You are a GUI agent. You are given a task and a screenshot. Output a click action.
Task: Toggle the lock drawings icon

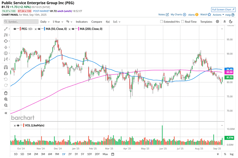[6, 73]
